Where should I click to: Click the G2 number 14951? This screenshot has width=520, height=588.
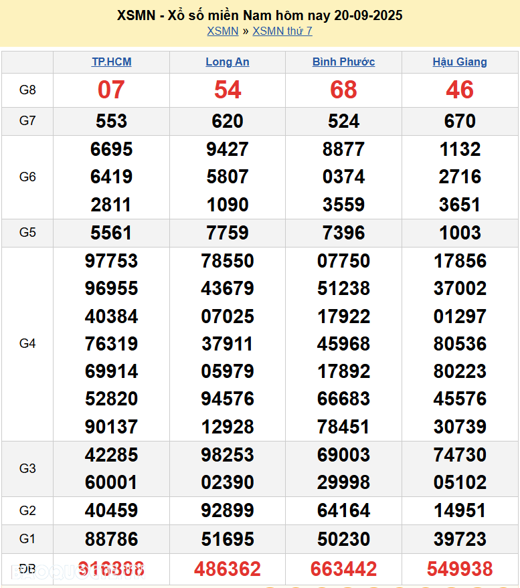[460, 510]
